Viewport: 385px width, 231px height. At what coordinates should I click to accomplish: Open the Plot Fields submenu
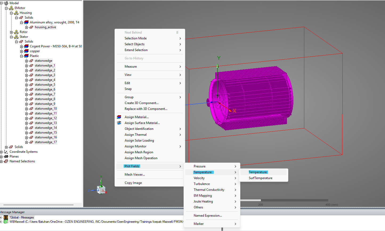(150, 166)
